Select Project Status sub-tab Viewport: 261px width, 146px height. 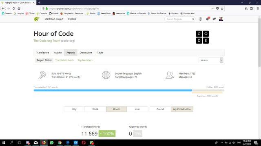[44, 60]
